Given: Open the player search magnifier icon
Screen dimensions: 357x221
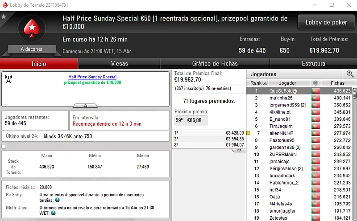Looking at the screenshot, I should point(350,74).
